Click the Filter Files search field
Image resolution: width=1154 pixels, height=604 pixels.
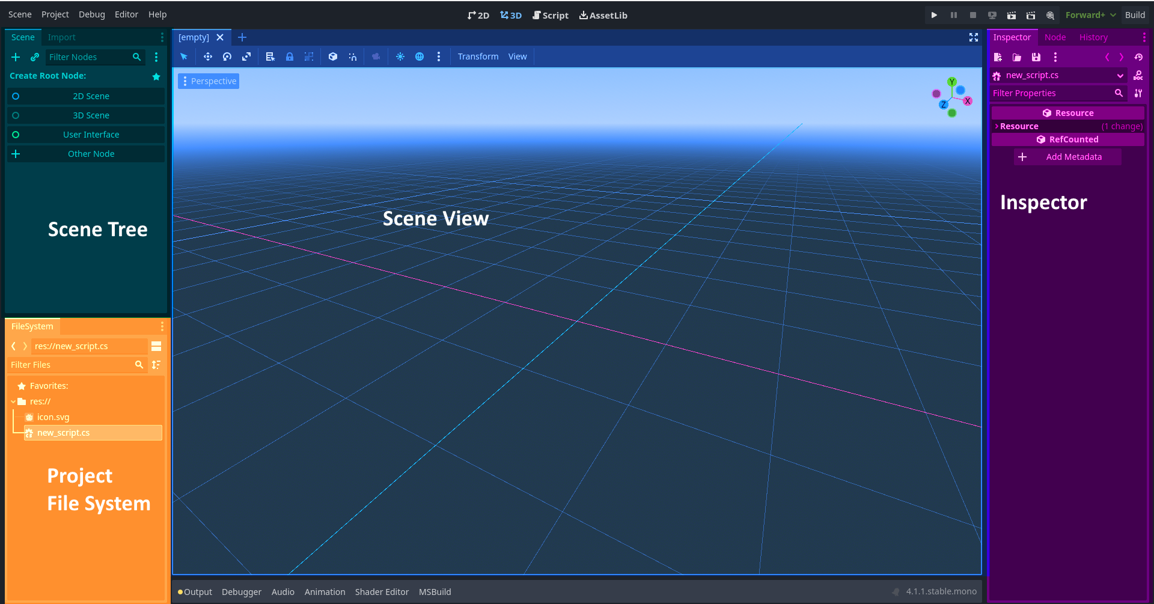(72, 365)
